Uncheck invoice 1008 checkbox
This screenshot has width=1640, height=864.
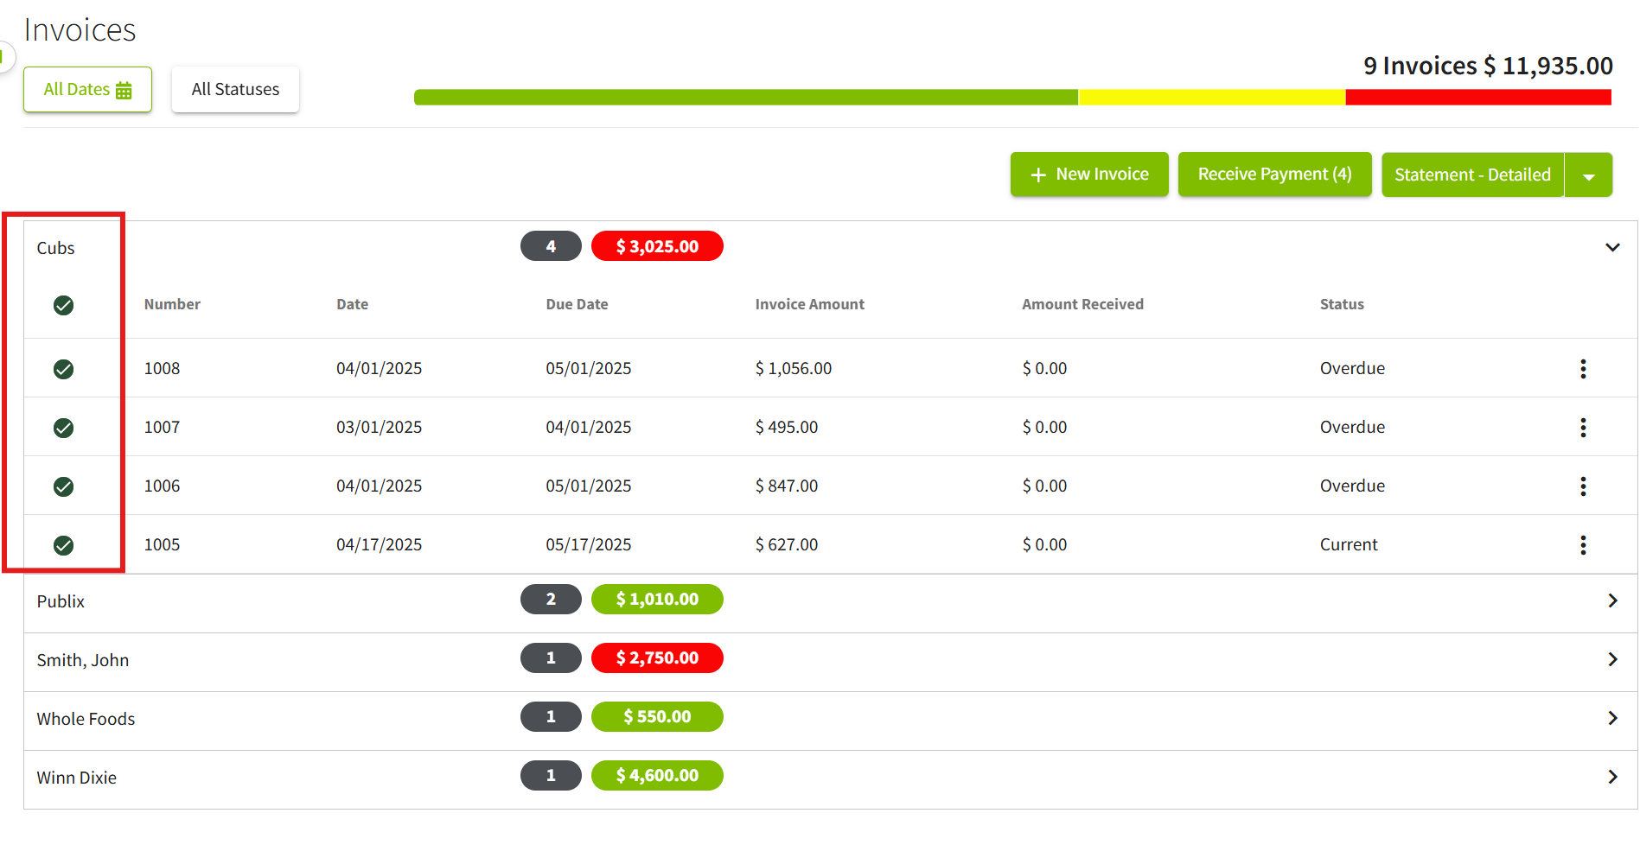63,369
